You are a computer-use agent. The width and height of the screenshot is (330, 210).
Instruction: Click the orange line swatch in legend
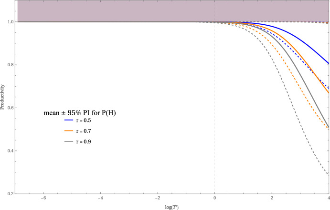(x=69, y=130)
